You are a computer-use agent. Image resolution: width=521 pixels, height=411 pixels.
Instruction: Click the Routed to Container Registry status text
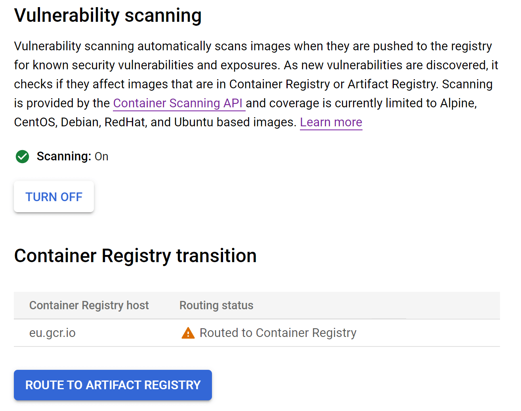coord(278,333)
